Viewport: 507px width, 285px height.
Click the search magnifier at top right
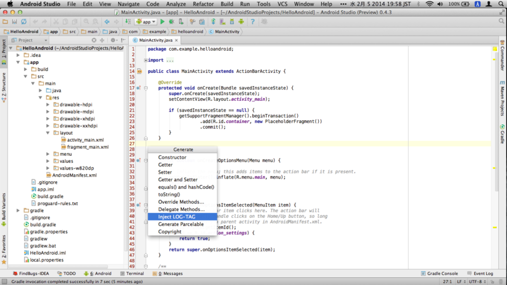tap(501, 21)
